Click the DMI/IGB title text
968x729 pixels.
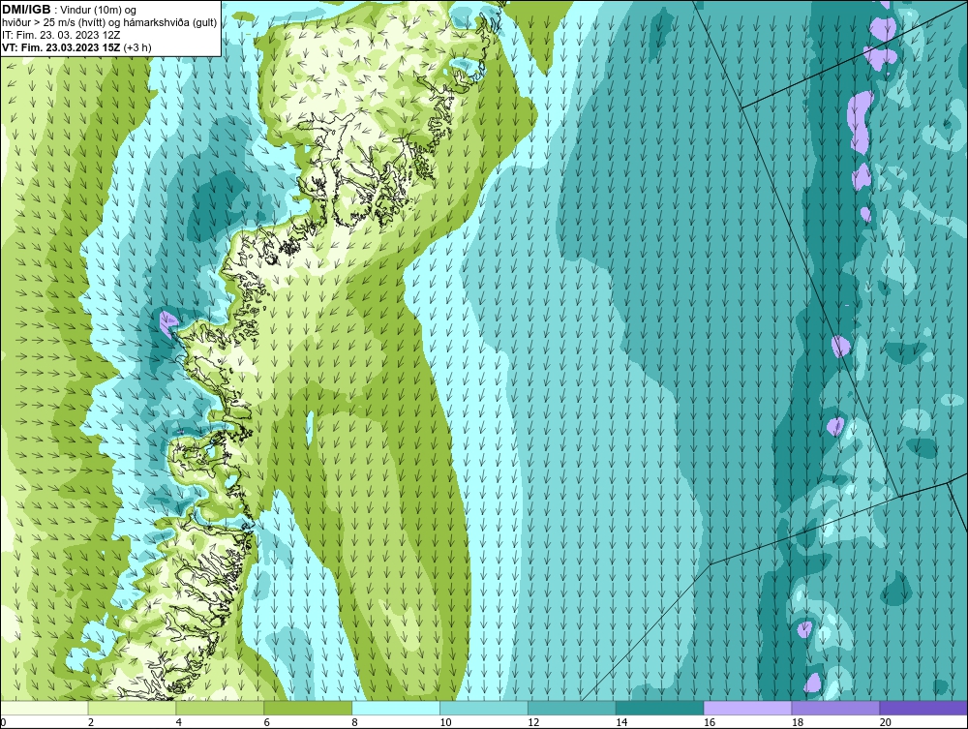click(26, 10)
